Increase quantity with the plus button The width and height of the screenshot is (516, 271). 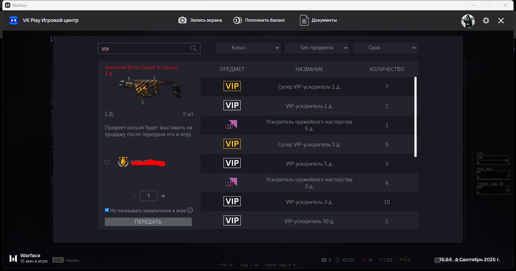pyautogui.click(x=163, y=196)
